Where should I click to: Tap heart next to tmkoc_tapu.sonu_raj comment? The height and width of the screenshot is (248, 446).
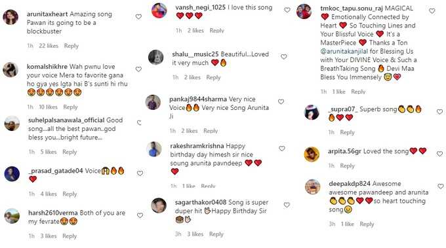432,11
